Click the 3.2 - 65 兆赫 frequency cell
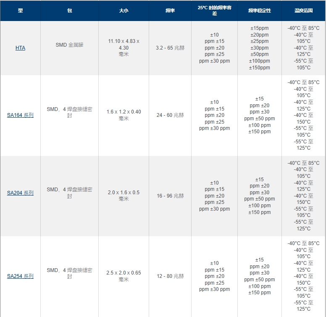326x317 pixels. click(170, 48)
